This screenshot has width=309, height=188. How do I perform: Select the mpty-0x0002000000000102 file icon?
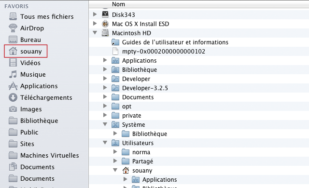tap(115, 51)
